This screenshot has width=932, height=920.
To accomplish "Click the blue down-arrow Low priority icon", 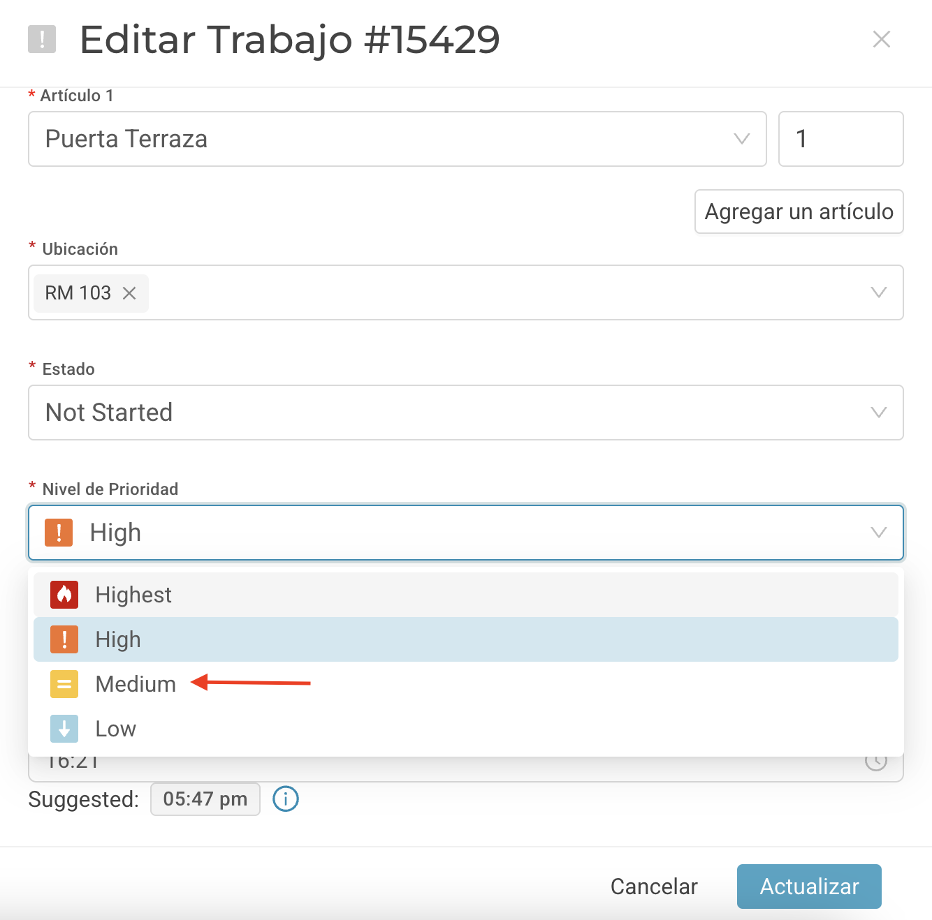I will pos(64,729).
